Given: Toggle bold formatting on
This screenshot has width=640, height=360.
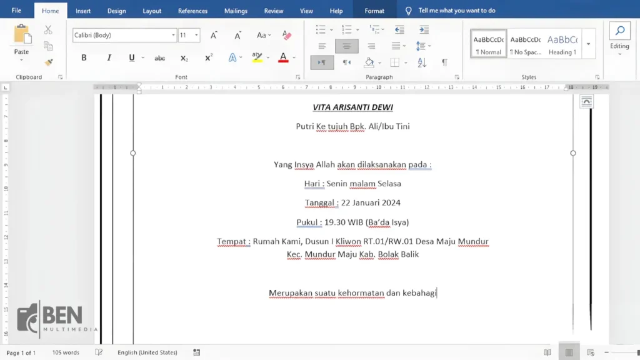Looking at the screenshot, I should click(x=83, y=57).
